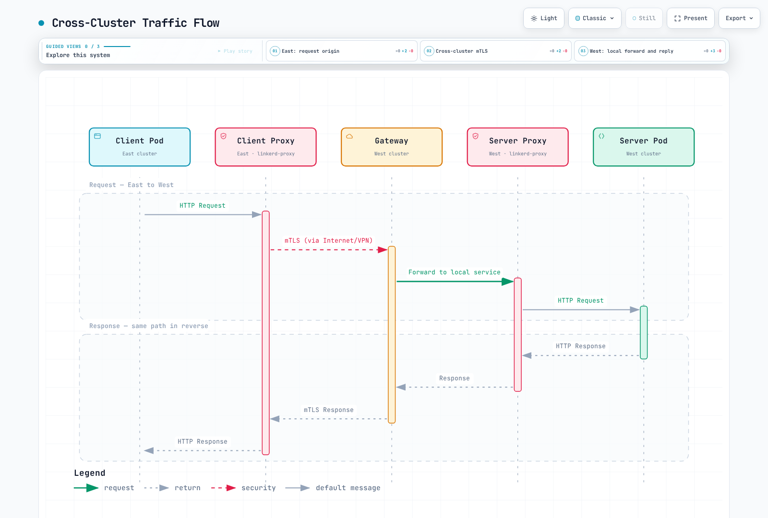
Task: Click the Gateway activation bar
Action: pos(392,335)
